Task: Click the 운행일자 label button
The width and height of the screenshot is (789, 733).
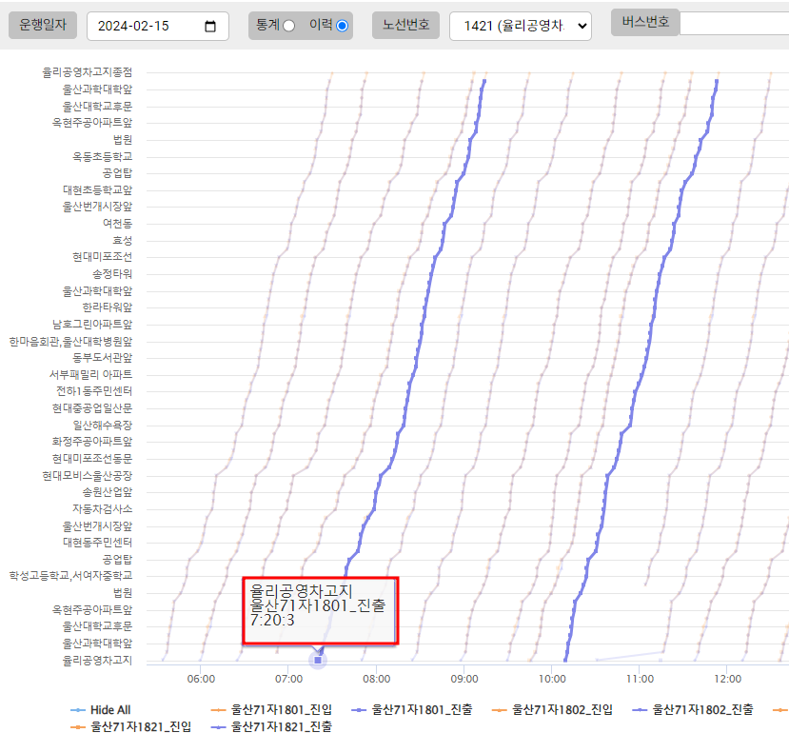Action: pos(43,26)
